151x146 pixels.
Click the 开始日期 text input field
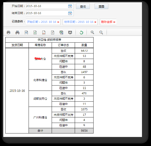pyautogui.click(x=46, y=7)
